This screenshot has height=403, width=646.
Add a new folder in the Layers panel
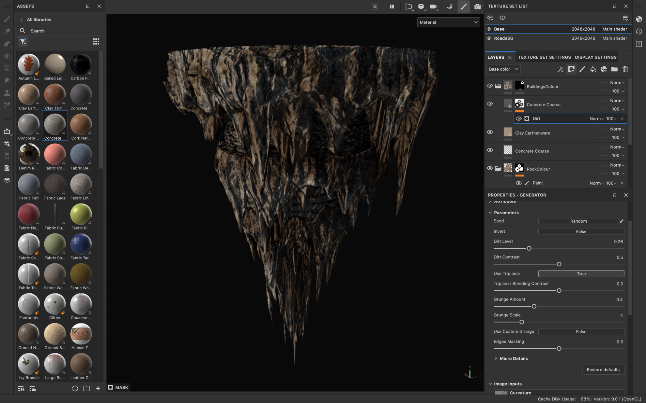[614, 69]
